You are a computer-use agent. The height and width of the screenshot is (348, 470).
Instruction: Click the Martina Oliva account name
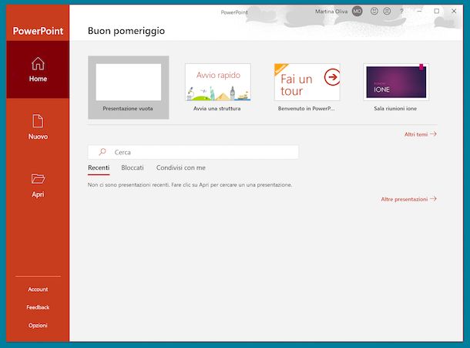[x=331, y=12]
